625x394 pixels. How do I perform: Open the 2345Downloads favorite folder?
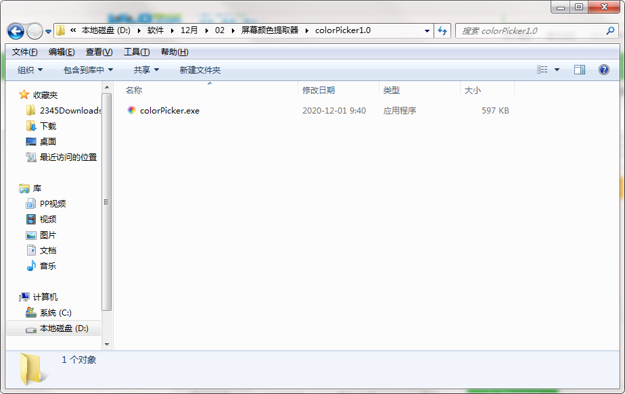coord(70,110)
